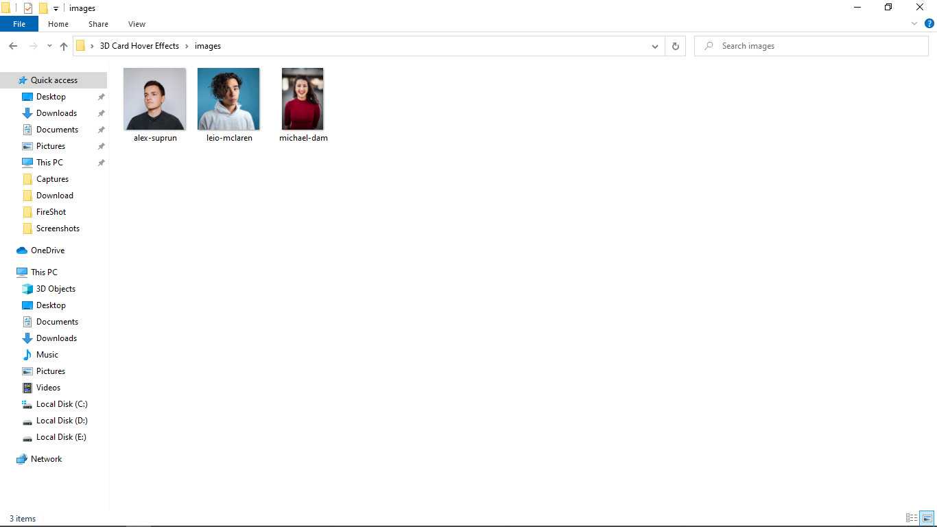Refresh the images folder view

(x=675, y=46)
